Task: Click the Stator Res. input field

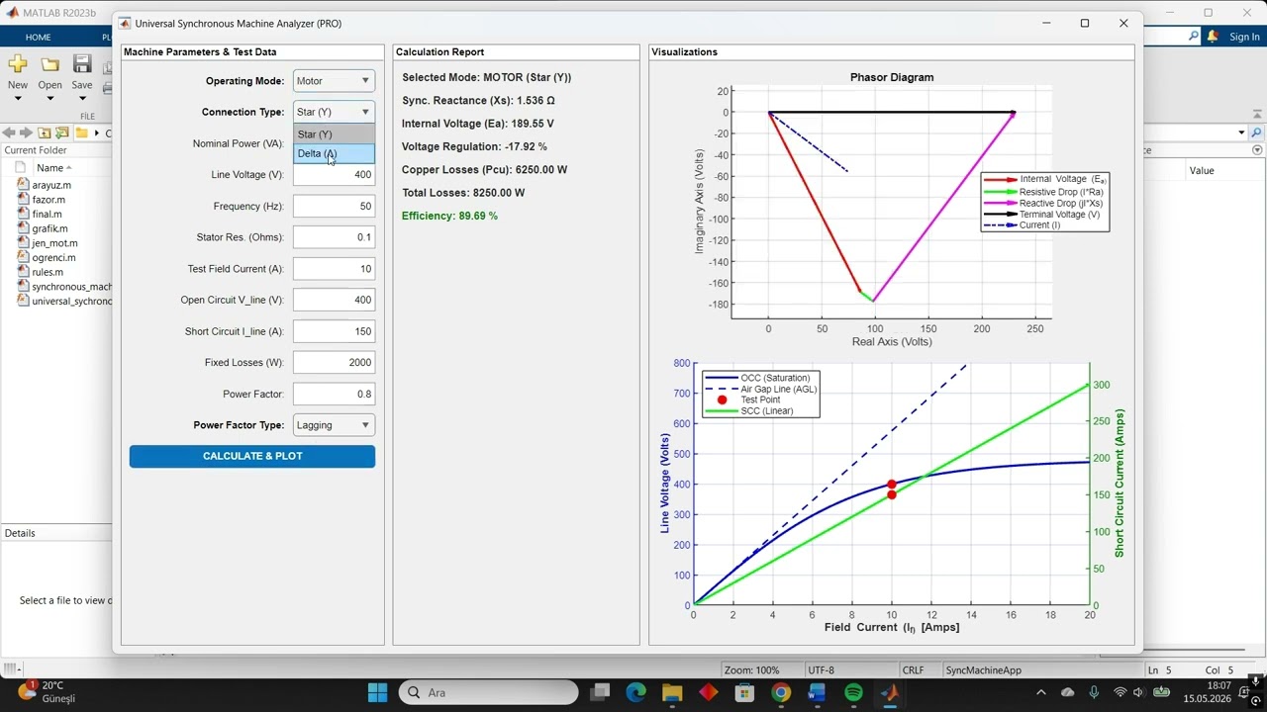Action: 335,237
